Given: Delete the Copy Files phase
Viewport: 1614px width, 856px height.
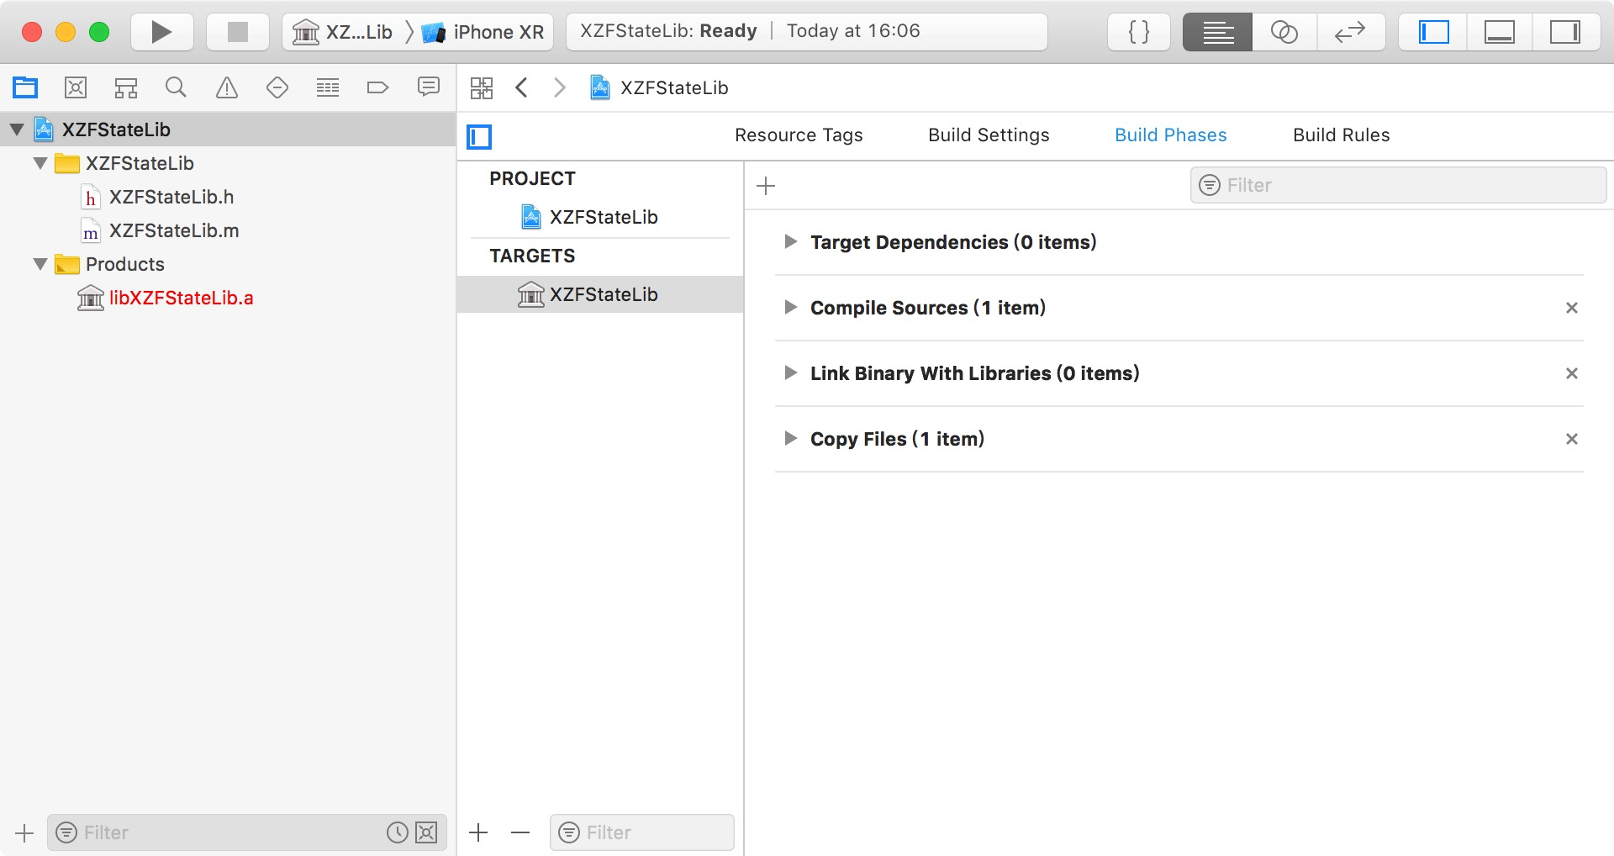Looking at the screenshot, I should tap(1571, 439).
